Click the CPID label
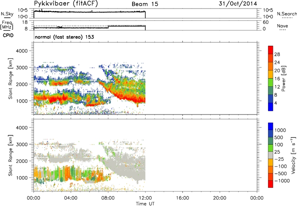The width and height of the screenshot is (297, 206). (x=8, y=35)
